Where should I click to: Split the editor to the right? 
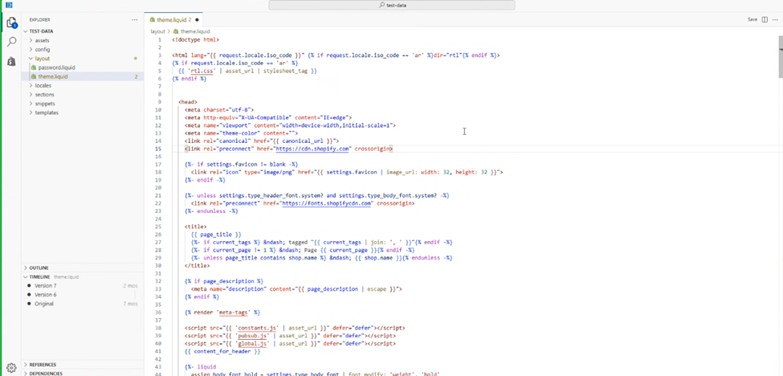tap(765, 19)
